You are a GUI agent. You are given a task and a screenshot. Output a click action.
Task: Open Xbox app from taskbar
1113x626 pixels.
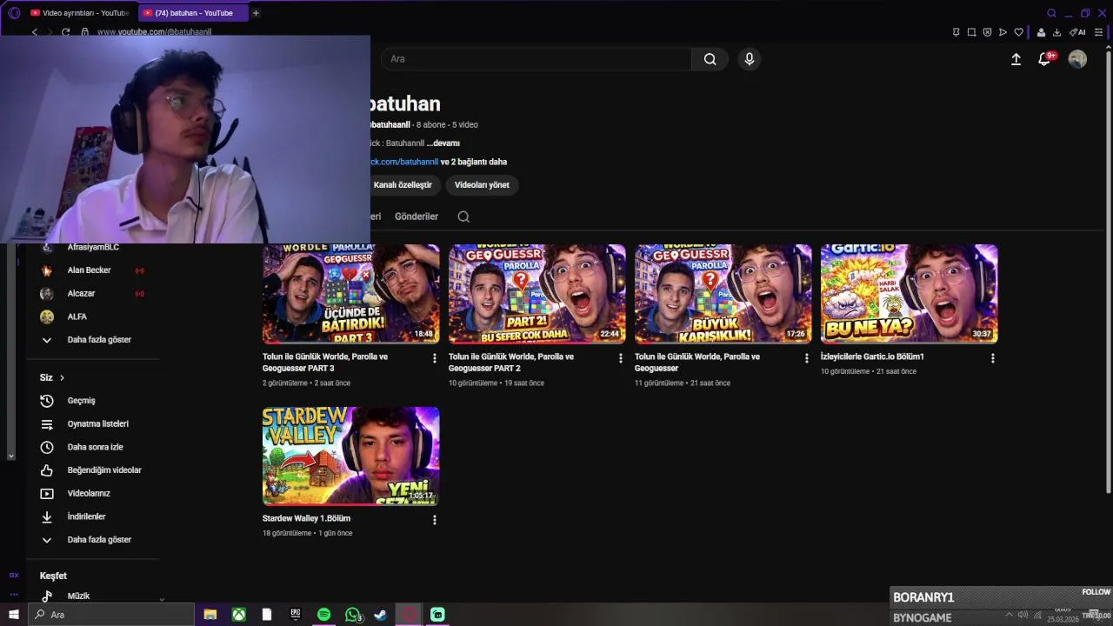[x=238, y=615]
